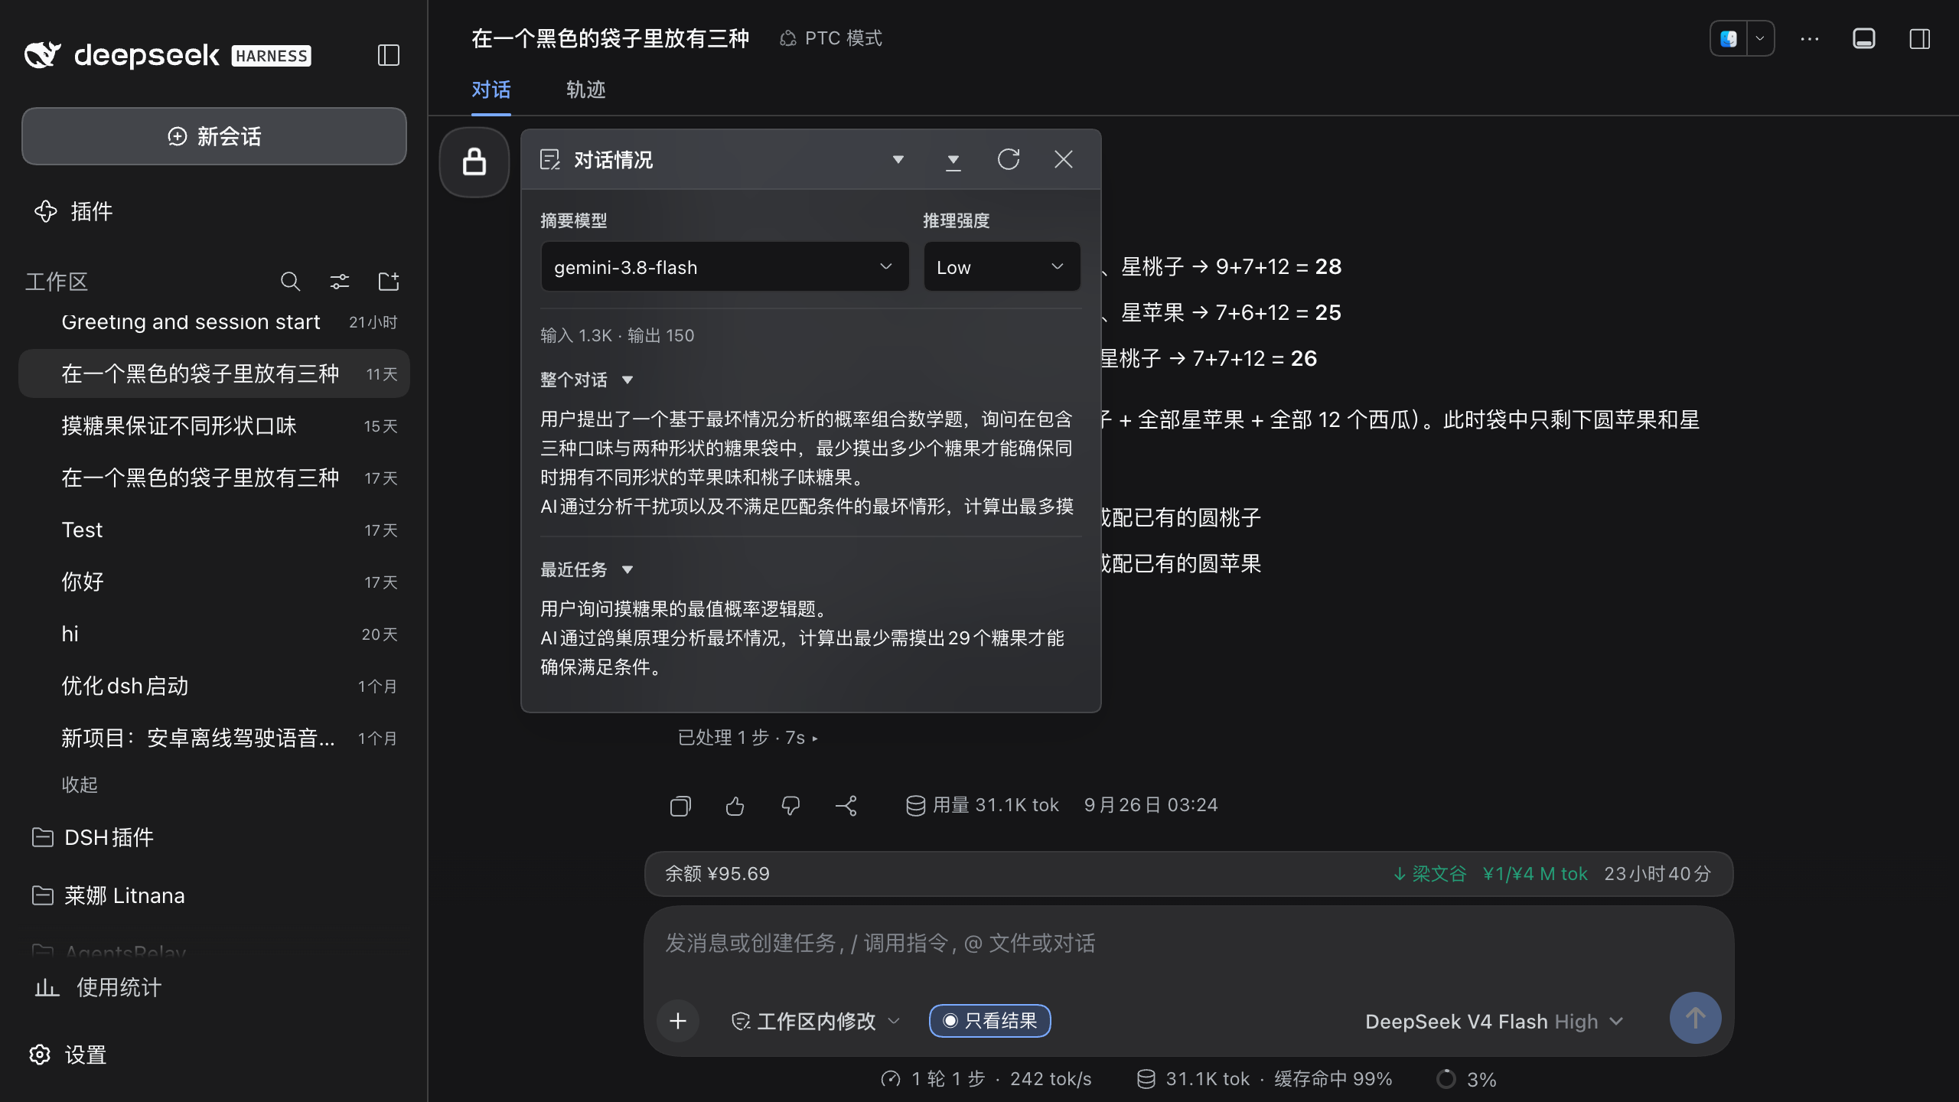This screenshot has width=1959, height=1102.
Task: Open the Test conversation
Action: [214, 530]
